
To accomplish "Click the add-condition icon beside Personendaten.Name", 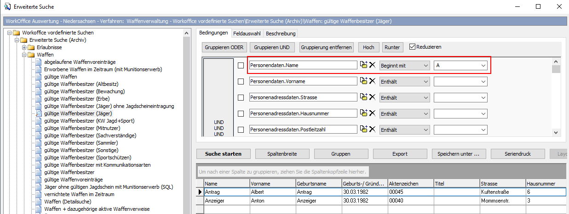I will 364,65.
